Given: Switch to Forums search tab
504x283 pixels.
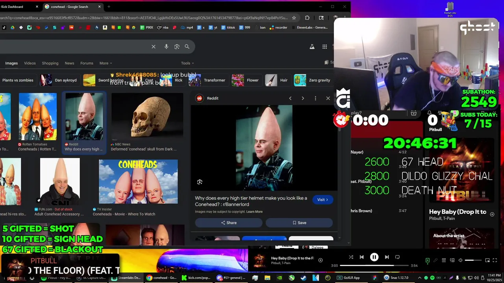Looking at the screenshot, I should (x=87, y=63).
